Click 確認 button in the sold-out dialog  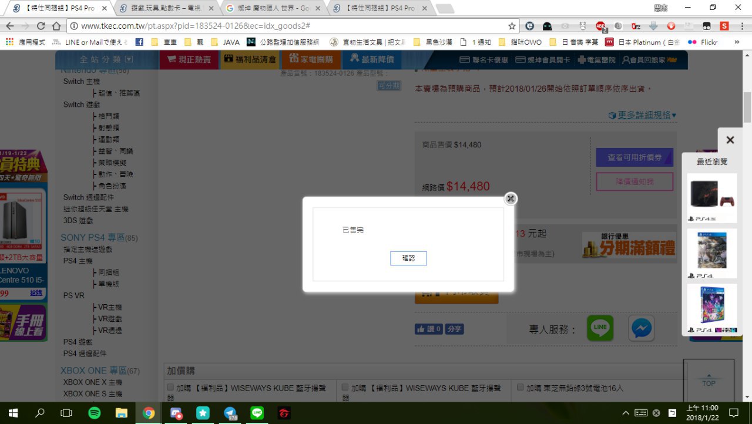408,258
